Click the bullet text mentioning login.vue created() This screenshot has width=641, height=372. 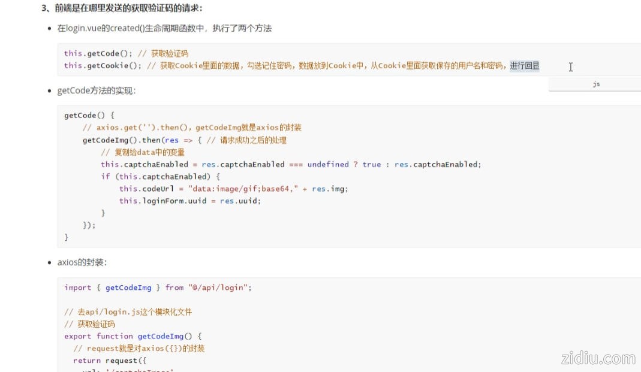164,28
